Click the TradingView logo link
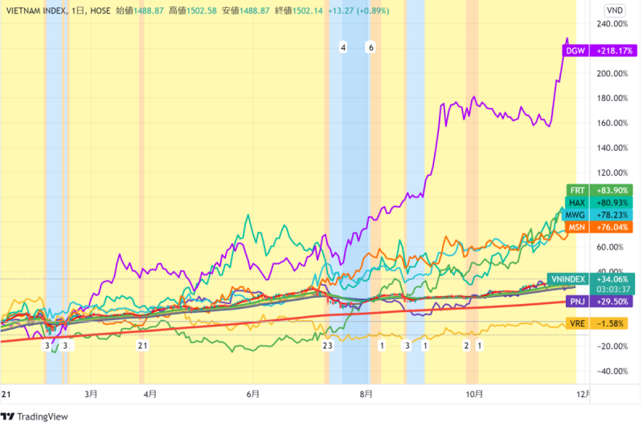 coord(35,416)
